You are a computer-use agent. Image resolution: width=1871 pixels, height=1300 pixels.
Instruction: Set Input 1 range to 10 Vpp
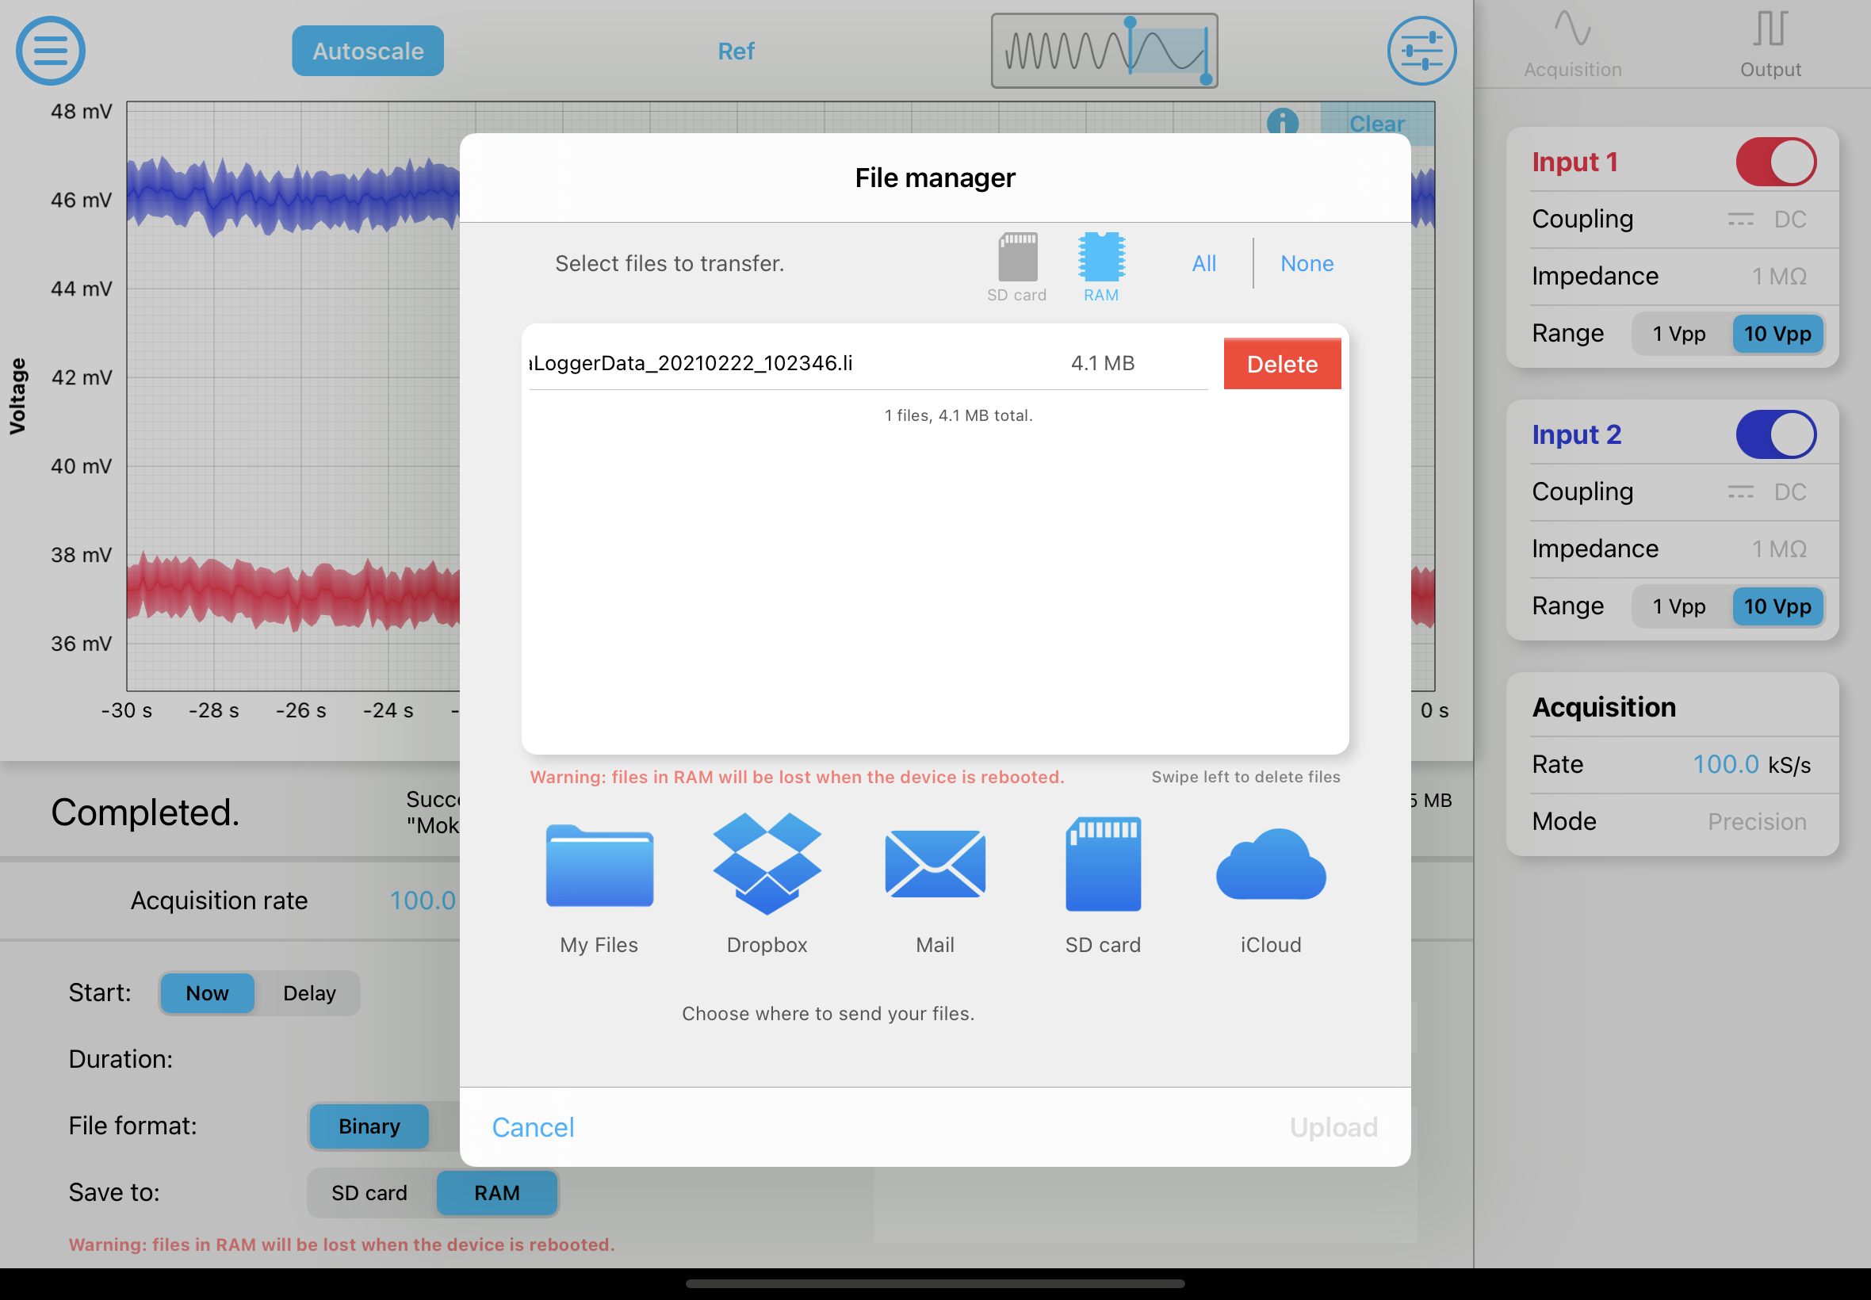click(x=1777, y=334)
